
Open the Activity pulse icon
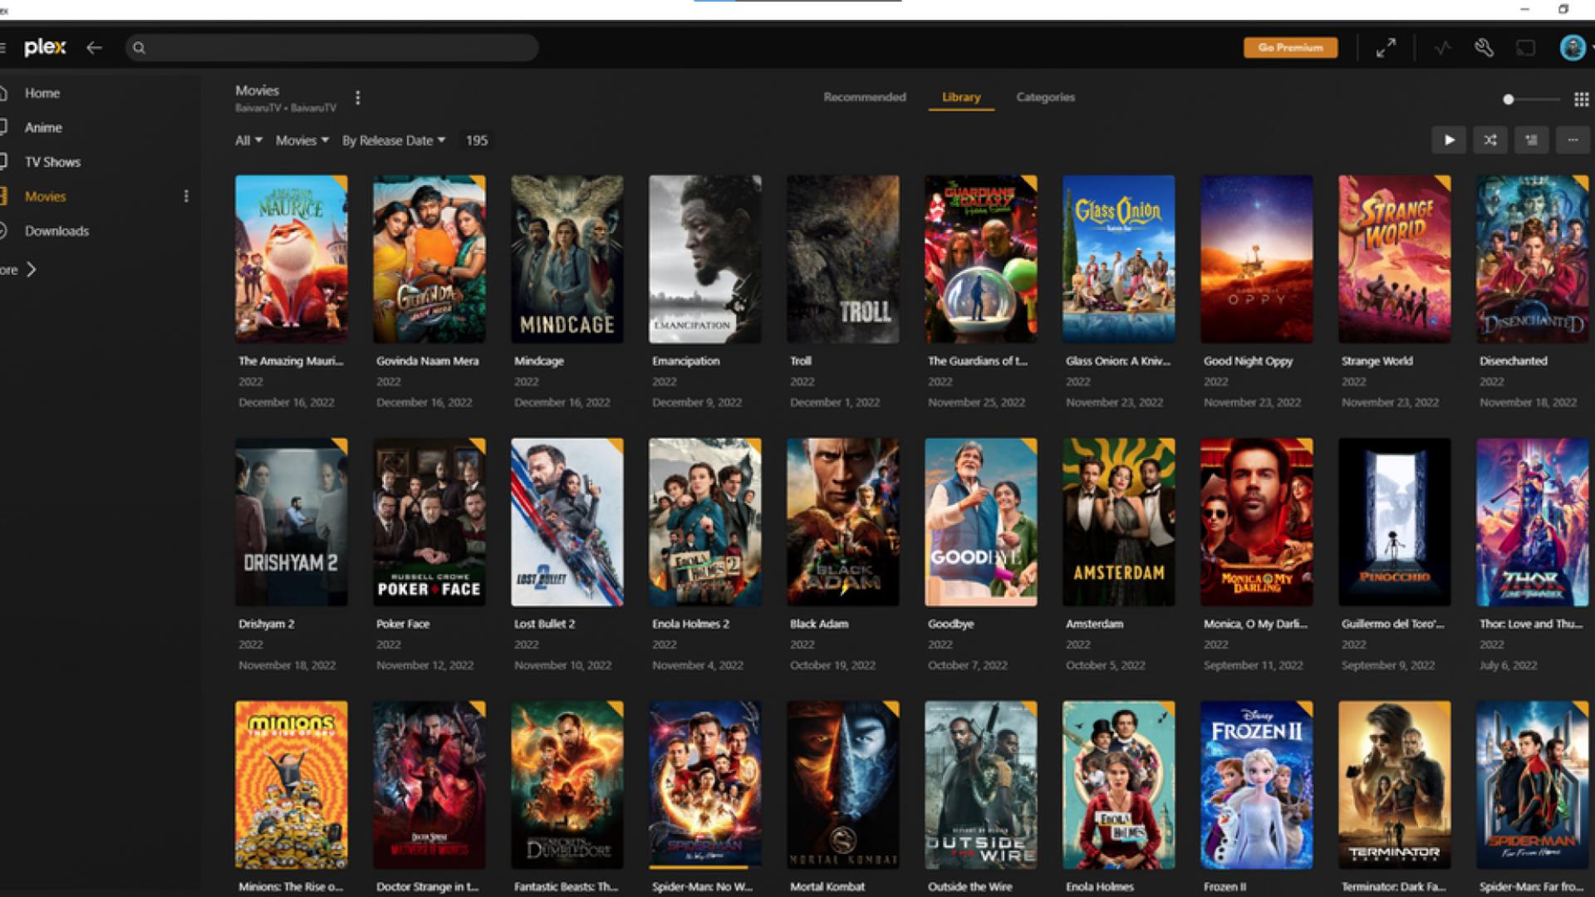tap(1442, 48)
